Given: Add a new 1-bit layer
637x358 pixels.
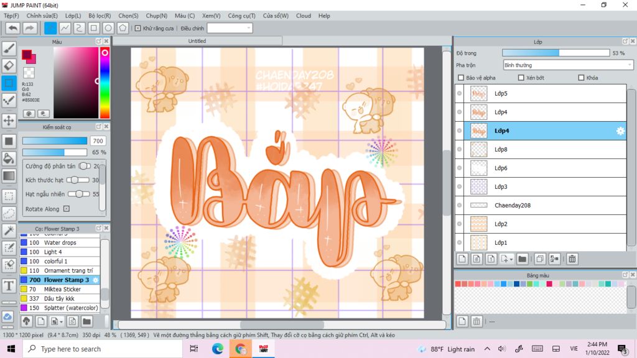Looking at the screenshot, I should (491, 259).
